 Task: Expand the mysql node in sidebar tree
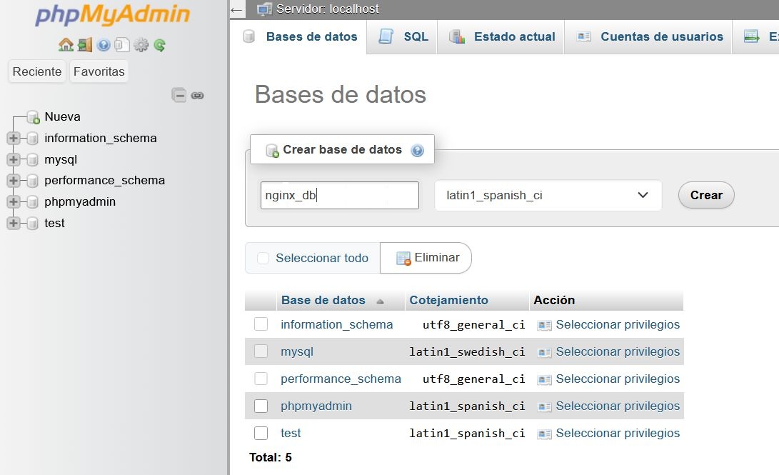13,159
